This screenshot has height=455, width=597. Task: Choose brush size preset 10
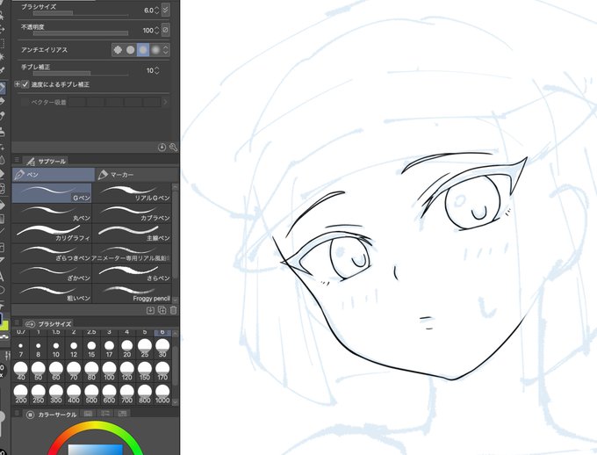[56, 349]
